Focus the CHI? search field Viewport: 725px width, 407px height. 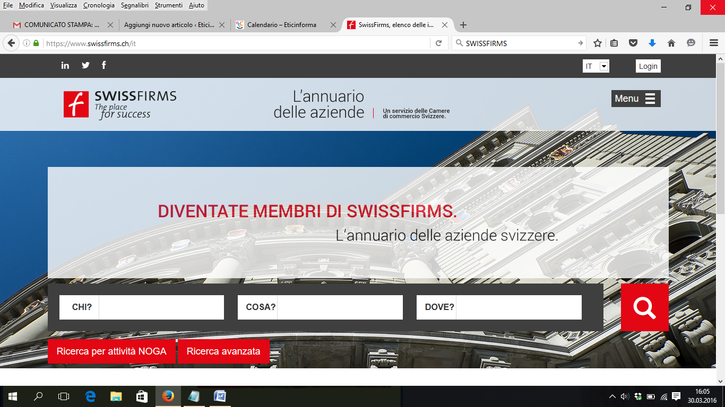(x=161, y=307)
